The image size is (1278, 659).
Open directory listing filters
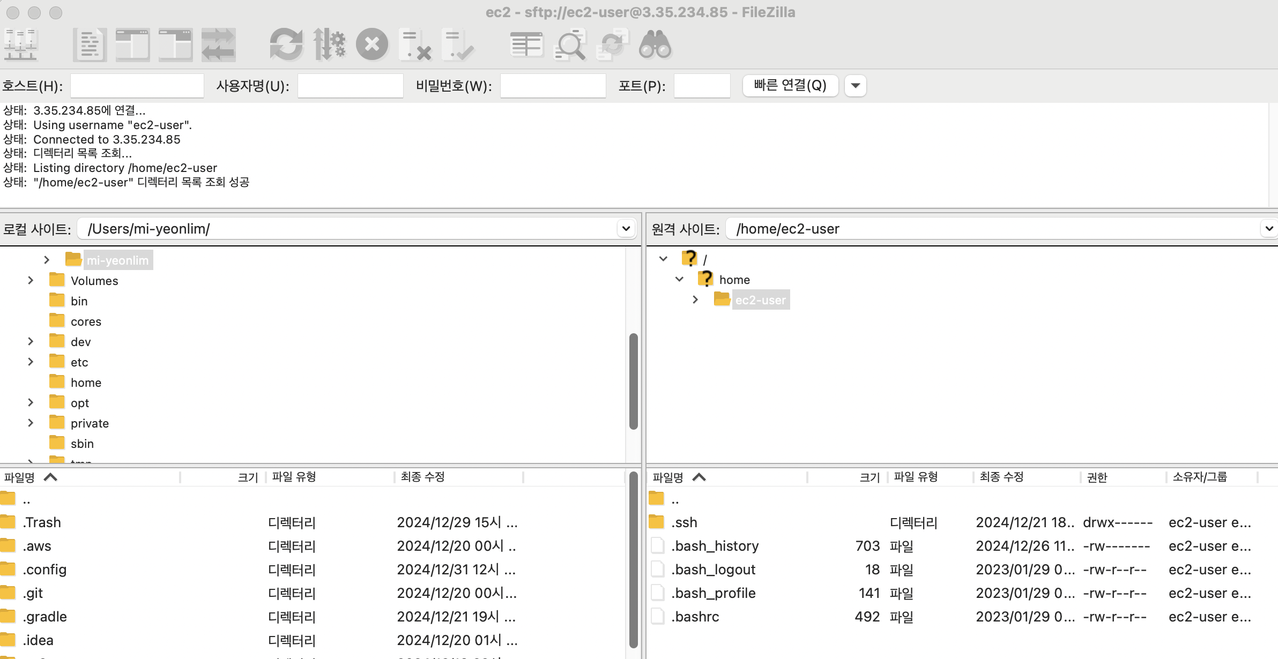click(x=526, y=44)
